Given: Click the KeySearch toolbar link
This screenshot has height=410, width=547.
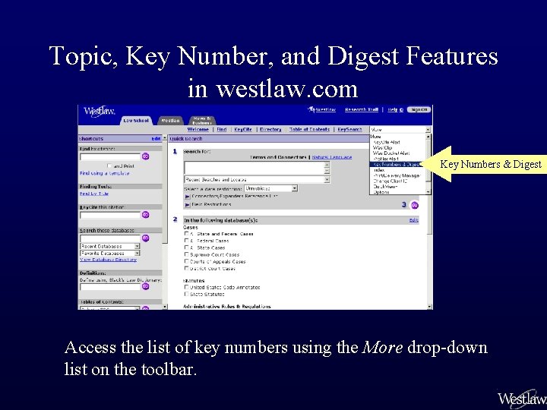Looking at the screenshot, I should [349, 129].
